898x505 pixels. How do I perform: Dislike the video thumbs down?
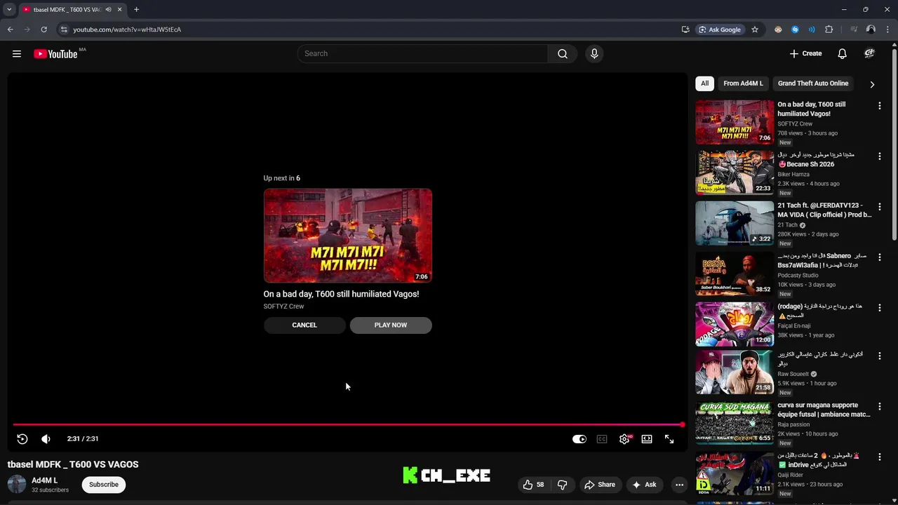(562, 485)
